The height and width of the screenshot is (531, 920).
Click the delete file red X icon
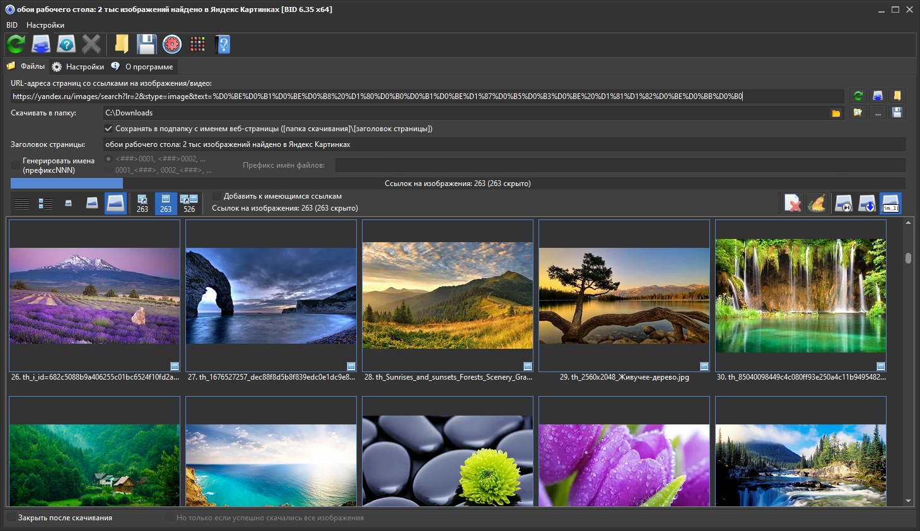pos(793,203)
